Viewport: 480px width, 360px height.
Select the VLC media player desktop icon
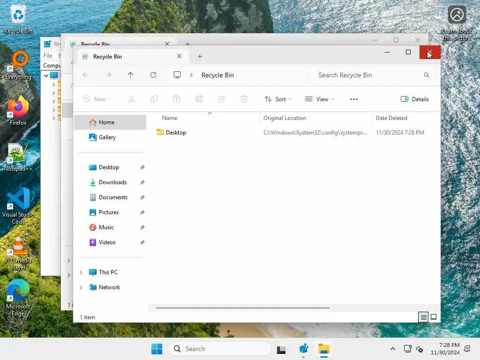pos(18,253)
